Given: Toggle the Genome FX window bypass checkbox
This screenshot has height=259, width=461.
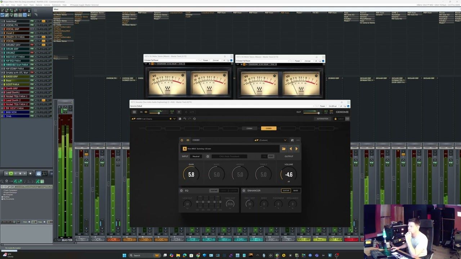Looking at the screenshot, I should coord(349,106).
